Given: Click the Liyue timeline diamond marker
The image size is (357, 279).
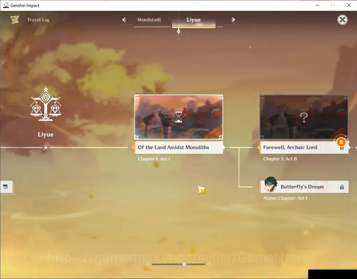Looking at the screenshot, I should click(x=46, y=148).
